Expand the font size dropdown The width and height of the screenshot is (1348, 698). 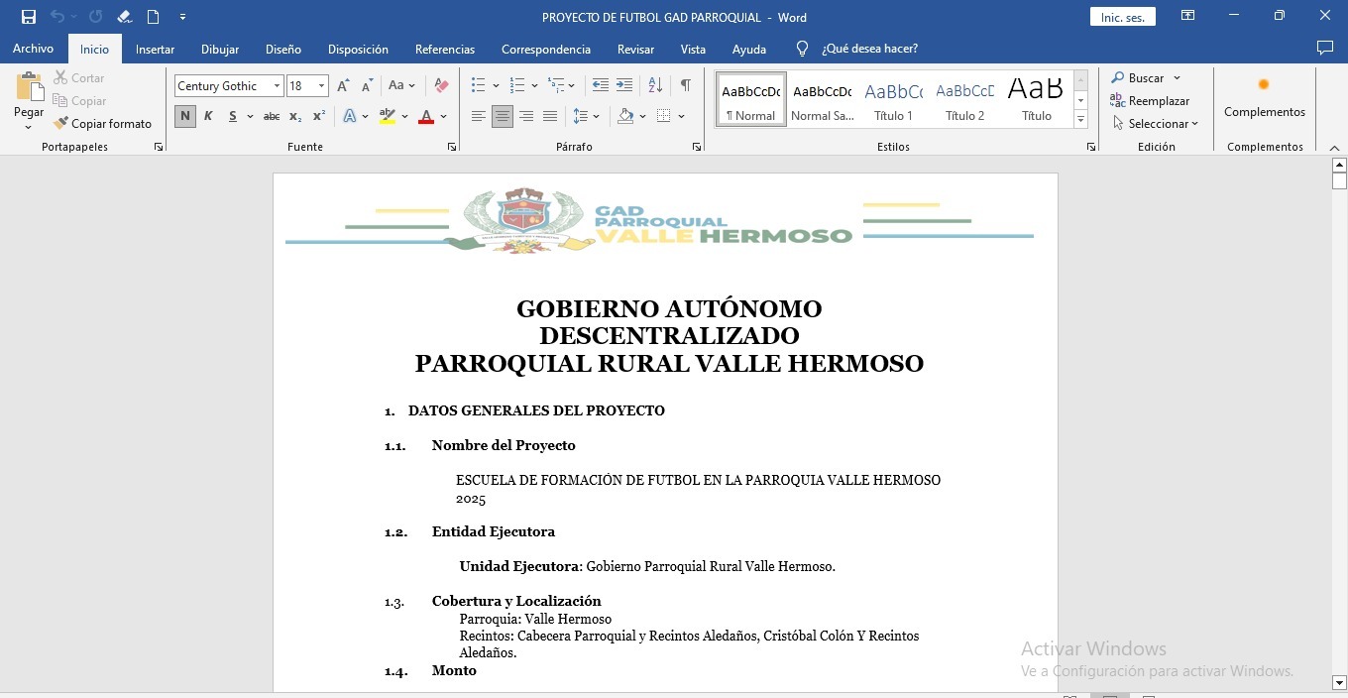[x=321, y=86]
